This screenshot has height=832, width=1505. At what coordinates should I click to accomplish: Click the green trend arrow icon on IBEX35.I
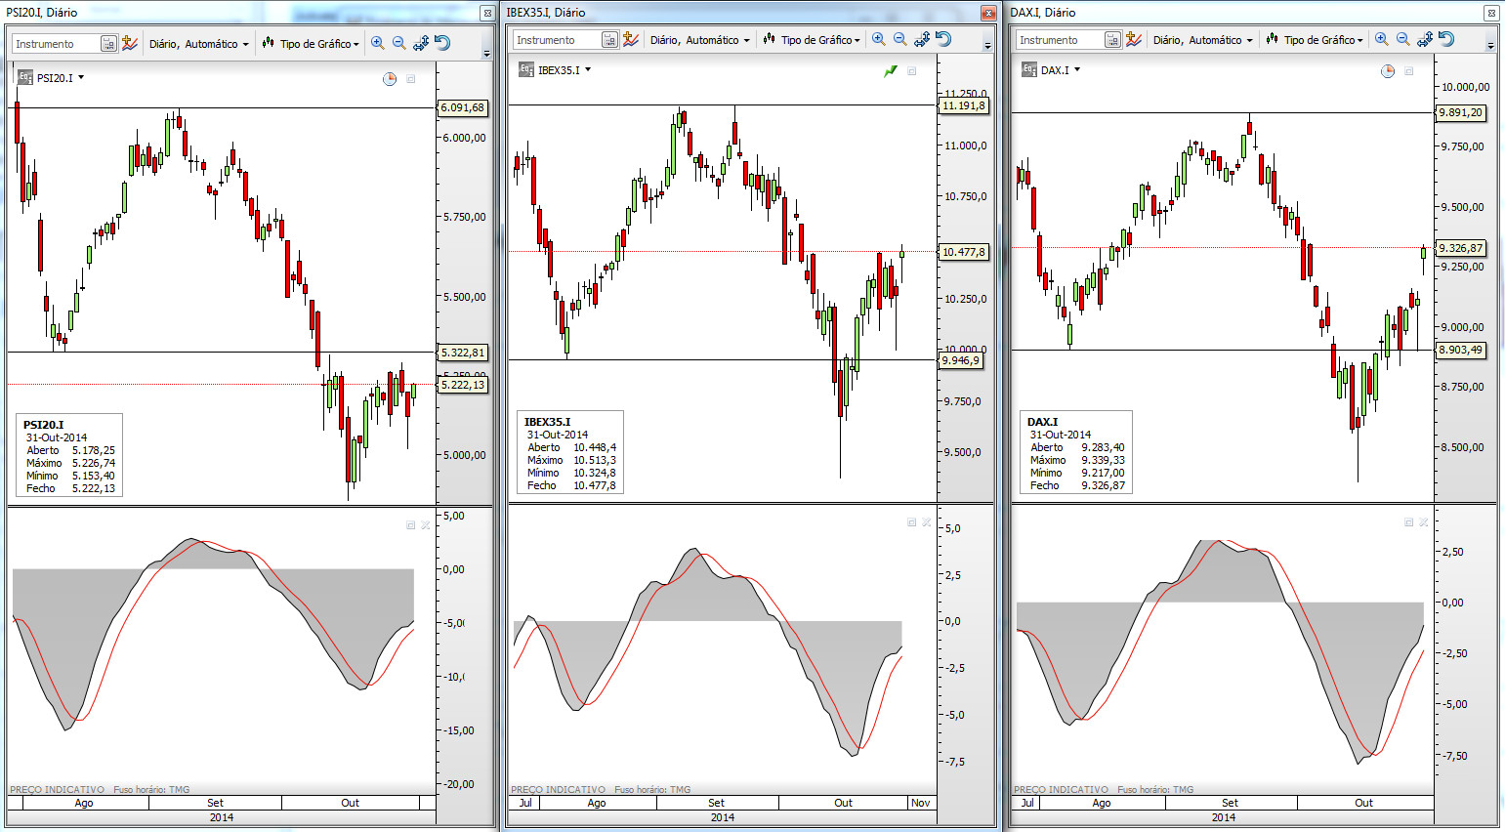point(891,71)
